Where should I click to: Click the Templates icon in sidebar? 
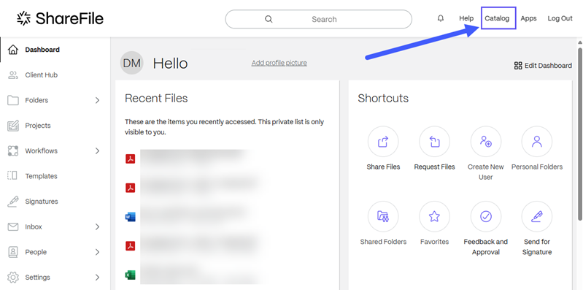point(12,176)
